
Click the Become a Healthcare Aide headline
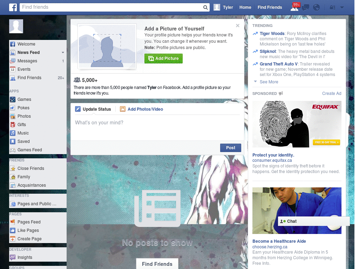[x=279, y=241]
